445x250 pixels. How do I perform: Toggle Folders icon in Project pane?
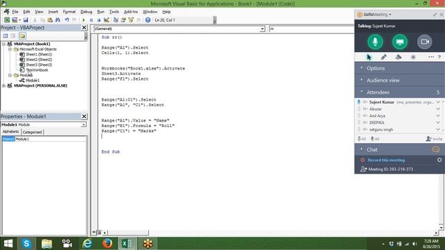[22, 35]
